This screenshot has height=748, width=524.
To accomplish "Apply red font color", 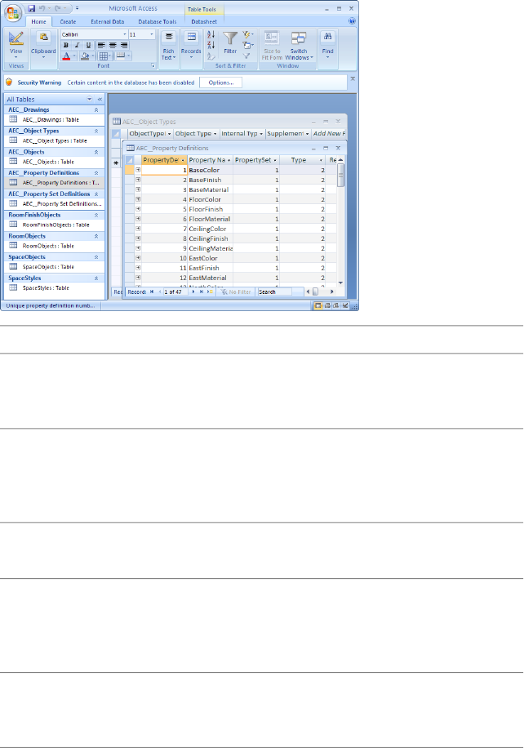I will 66,56.
